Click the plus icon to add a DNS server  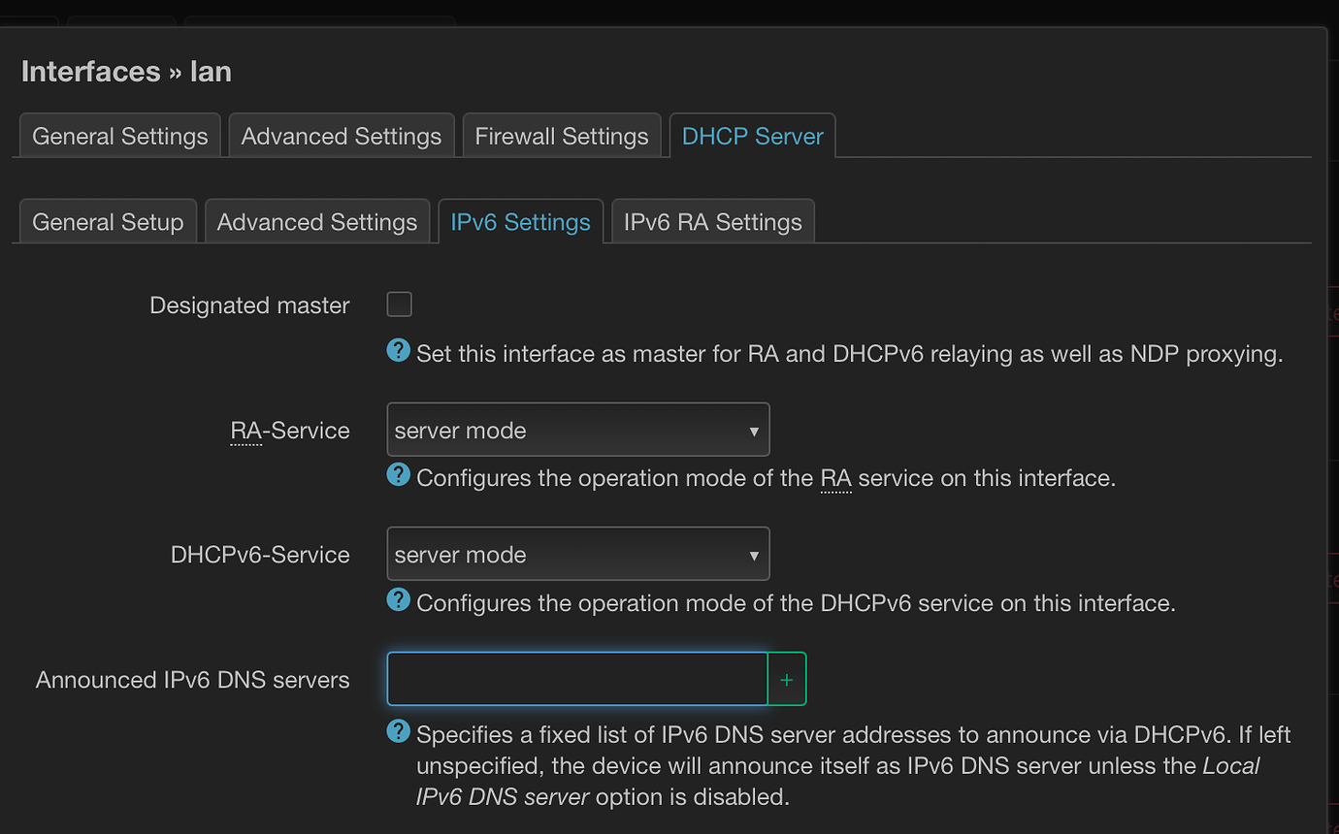tap(787, 679)
